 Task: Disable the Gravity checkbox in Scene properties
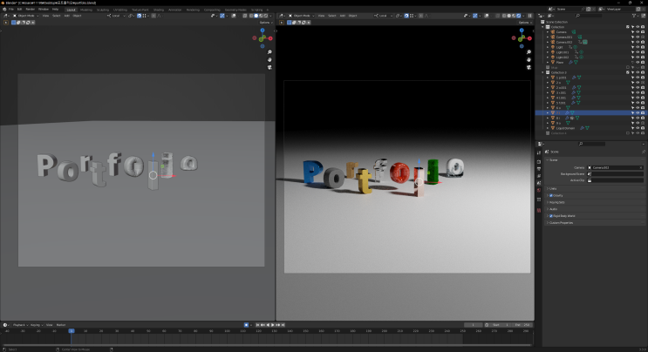click(x=551, y=195)
